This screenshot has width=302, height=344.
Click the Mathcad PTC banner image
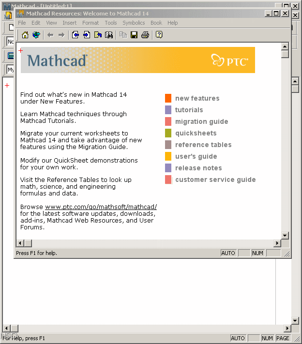tap(138, 60)
